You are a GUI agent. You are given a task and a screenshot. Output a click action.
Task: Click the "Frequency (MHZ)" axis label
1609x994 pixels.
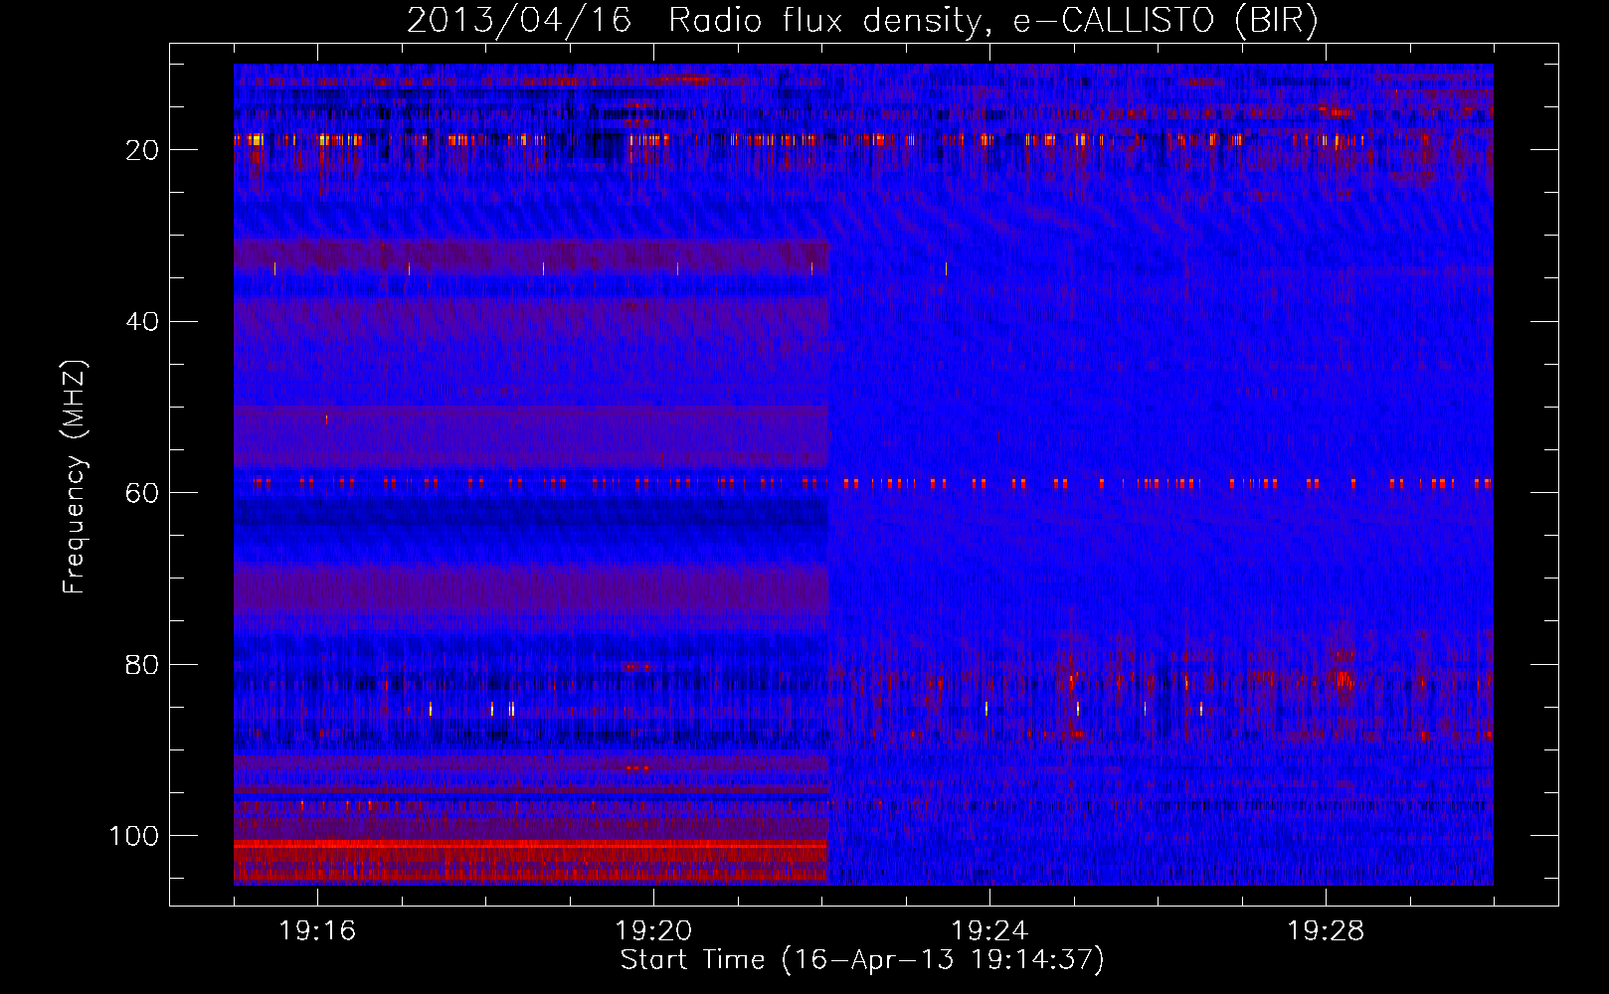point(75,477)
